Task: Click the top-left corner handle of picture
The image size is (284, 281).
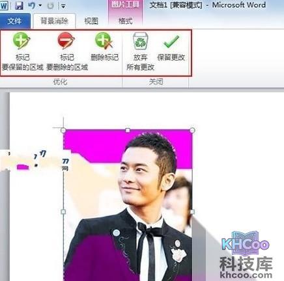Action: point(63,130)
